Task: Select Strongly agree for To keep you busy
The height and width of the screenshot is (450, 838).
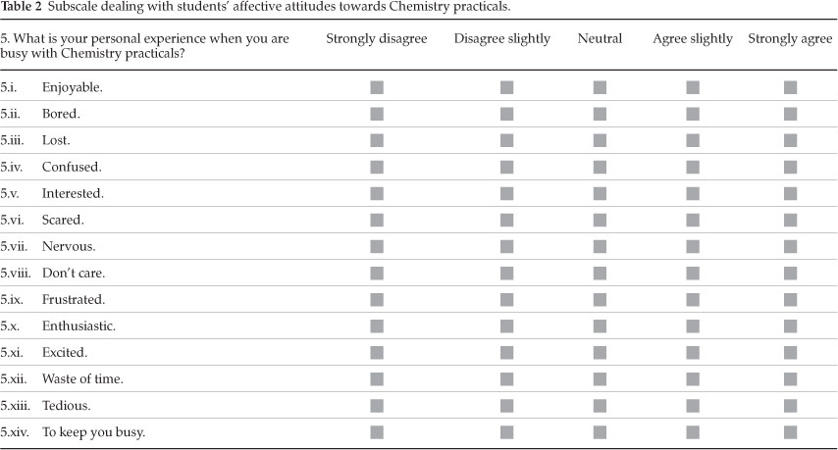Action: tap(791, 431)
